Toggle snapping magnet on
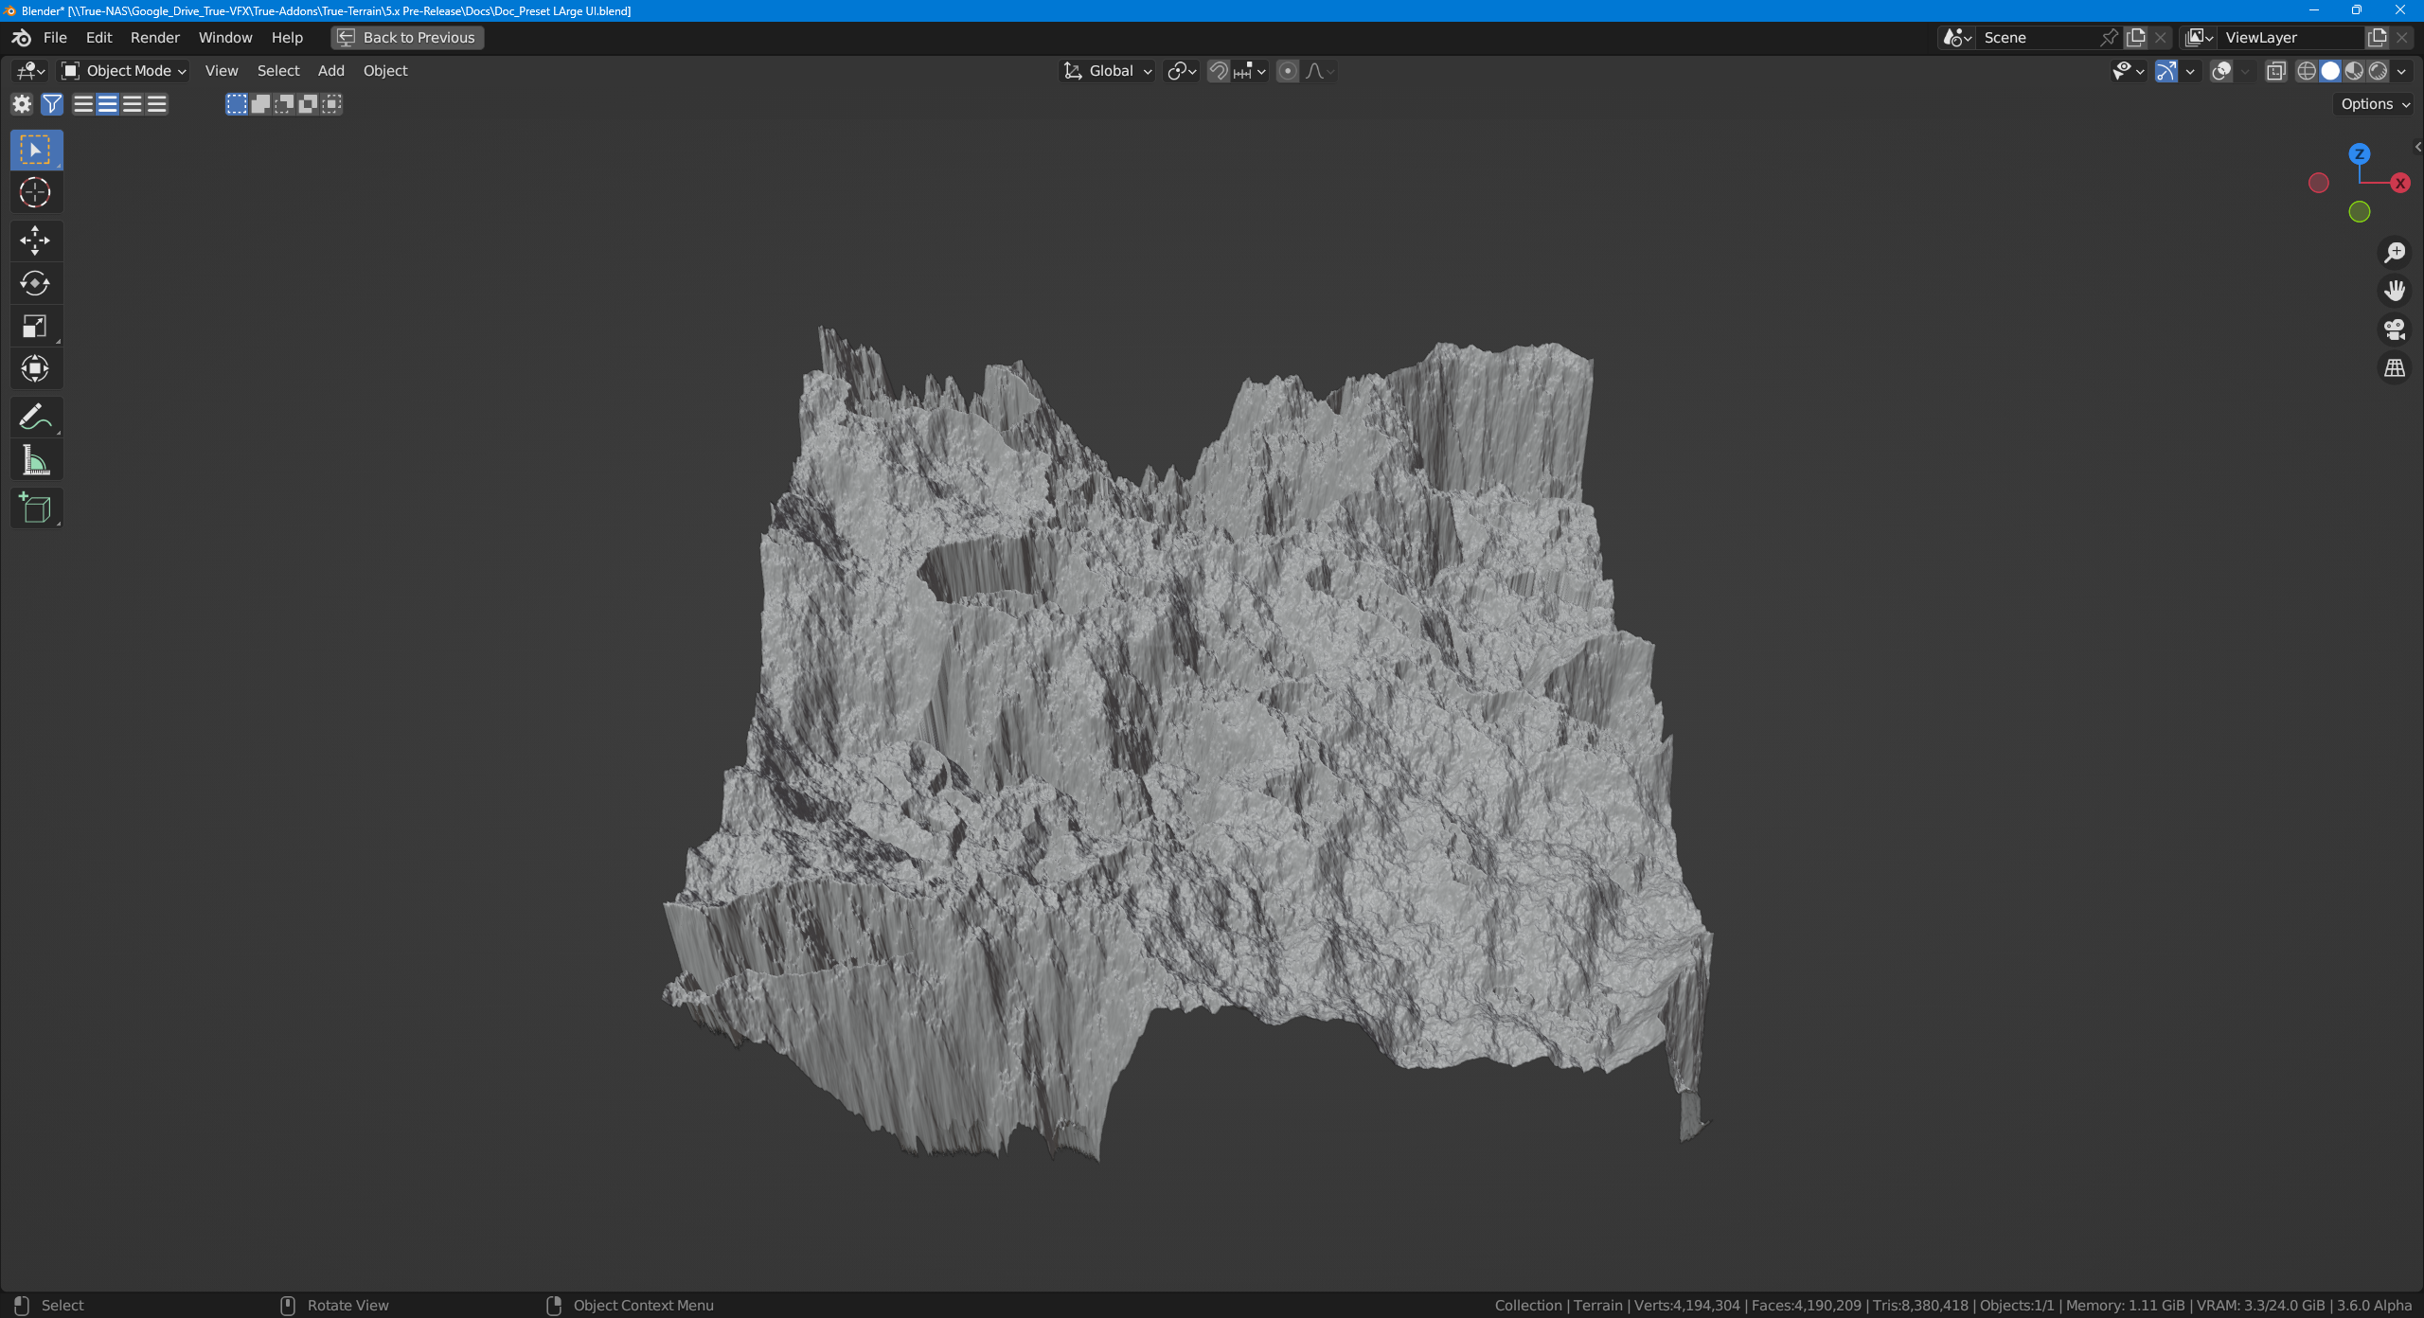The image size is (2424, 1318). (x=1219, y=71)
